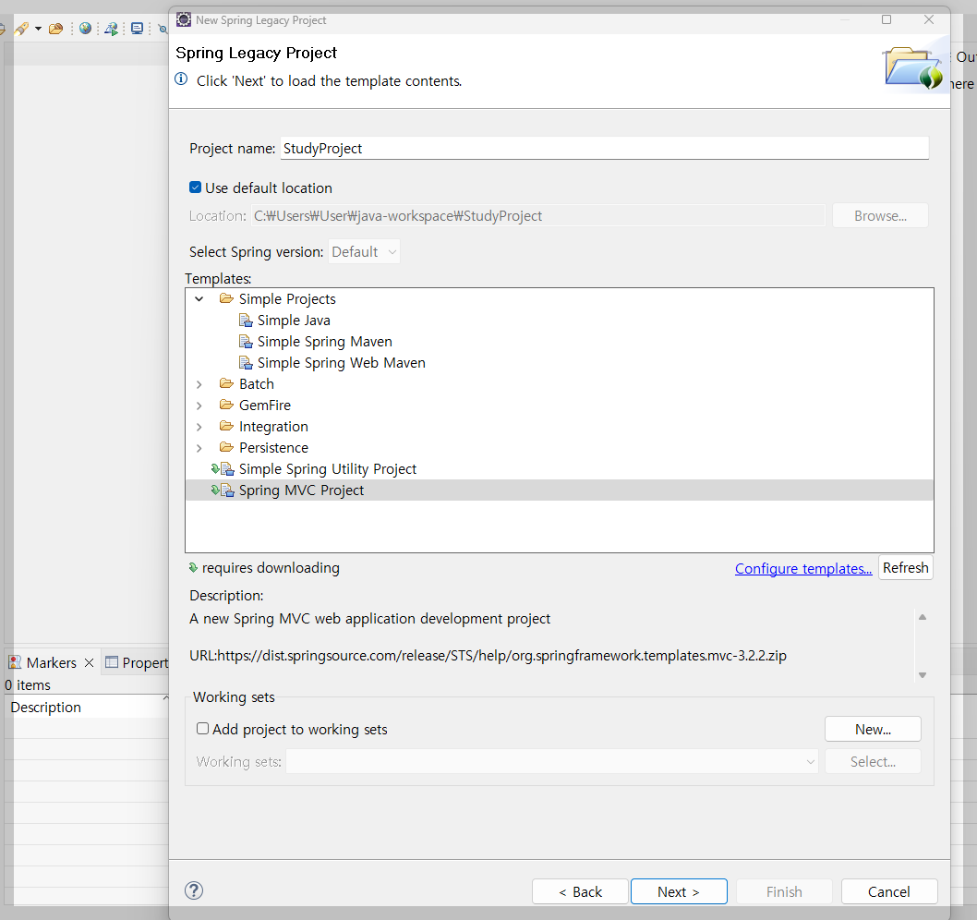This screenshot has height=920, width=977.
Task: Open the dropdown arrow beside the pen icon
Action: pos(38,29)
